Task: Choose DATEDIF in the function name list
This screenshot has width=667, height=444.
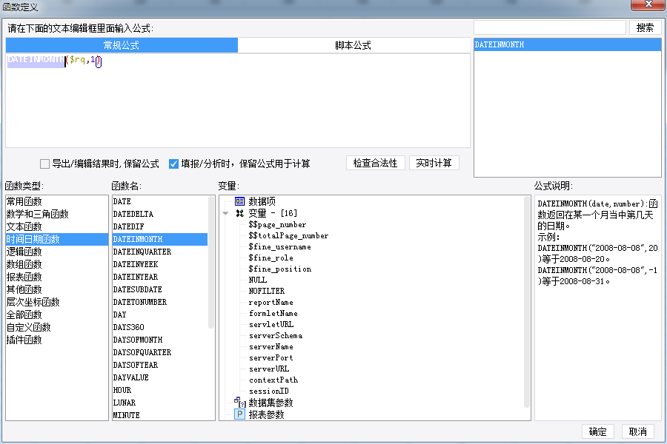Action: [160, 226]
